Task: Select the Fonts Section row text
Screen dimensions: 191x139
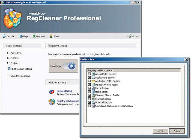Action: pos(102,88)
